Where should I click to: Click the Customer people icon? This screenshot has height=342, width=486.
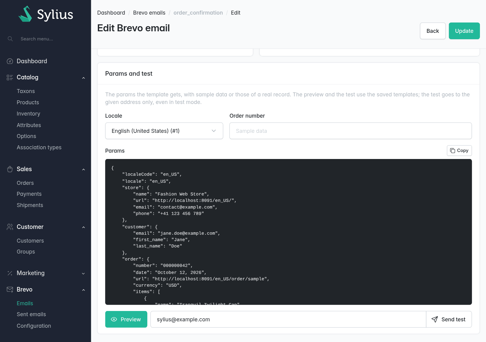(x=10, y=227)
